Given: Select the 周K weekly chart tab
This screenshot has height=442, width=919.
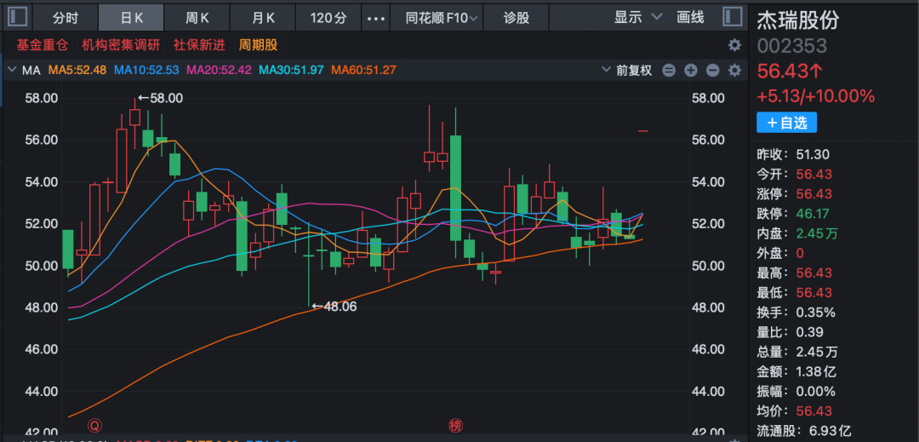Looking at the screenshot, I should (x=197, y=17).
